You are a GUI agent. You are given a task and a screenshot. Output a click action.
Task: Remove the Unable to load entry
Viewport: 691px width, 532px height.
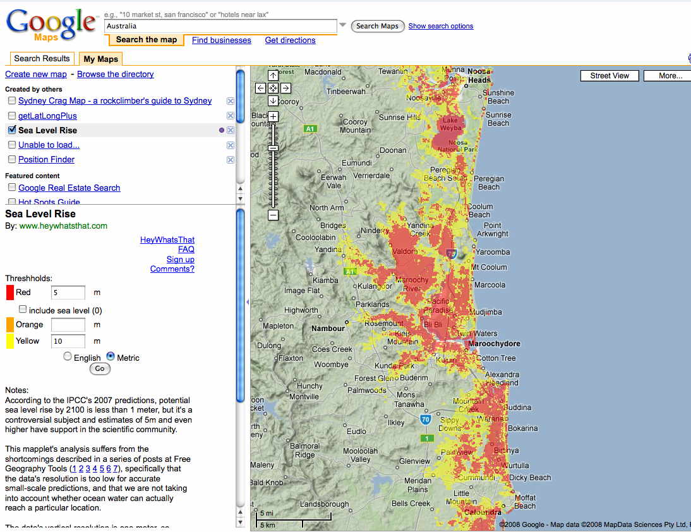point(230,145)
